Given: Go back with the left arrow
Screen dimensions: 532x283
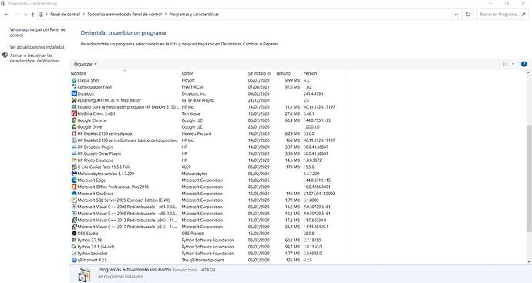Looking at the screenshot, I should point(6,15).
